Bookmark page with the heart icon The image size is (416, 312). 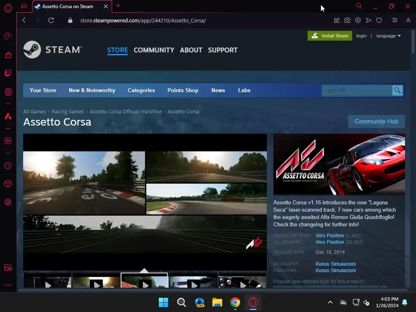tap(379, 20)
